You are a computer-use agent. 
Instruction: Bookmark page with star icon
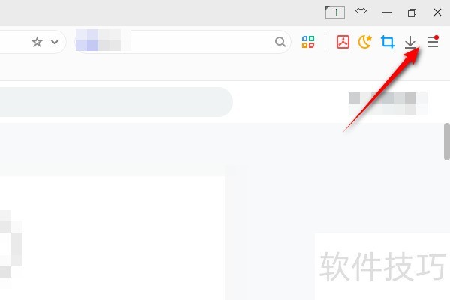click(37, 42)
